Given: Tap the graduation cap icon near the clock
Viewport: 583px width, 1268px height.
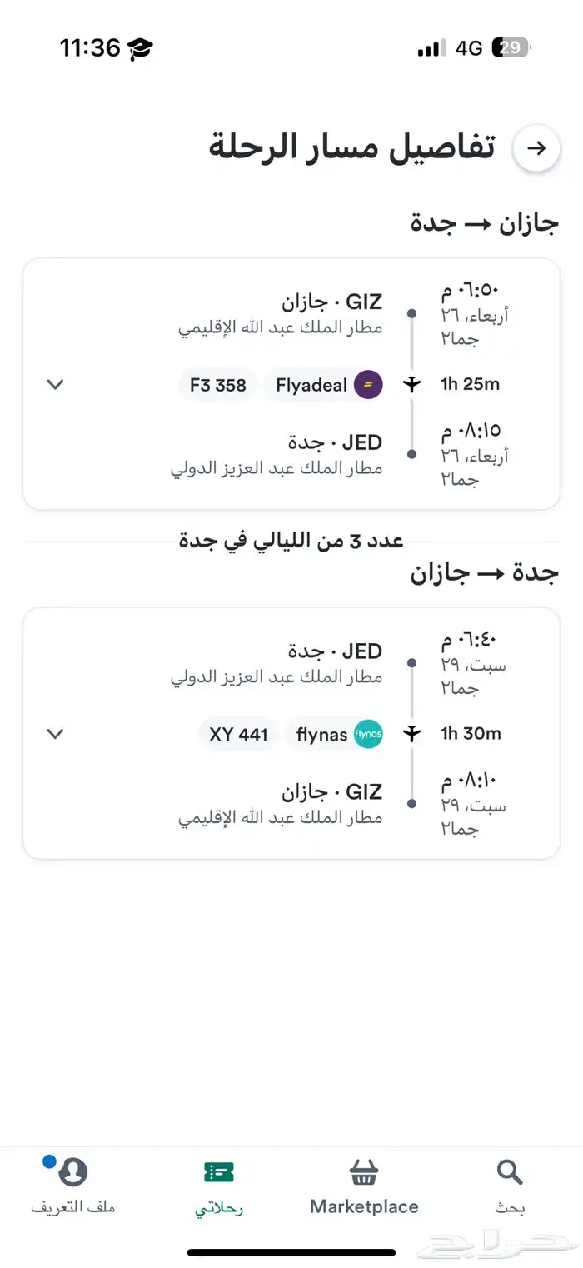Looking at the screenshot, I should pos(138,47).
